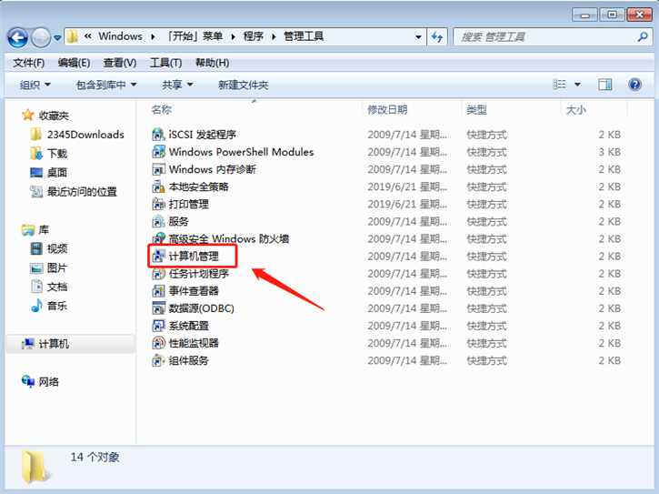Open the recent pages dropdown arrow
This screenshot has width=659, height=494.
(x=57, y=38)
